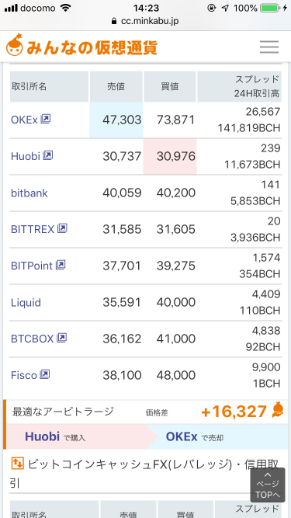
Task: Tap the ページTOPへ button
Action: 268,485
